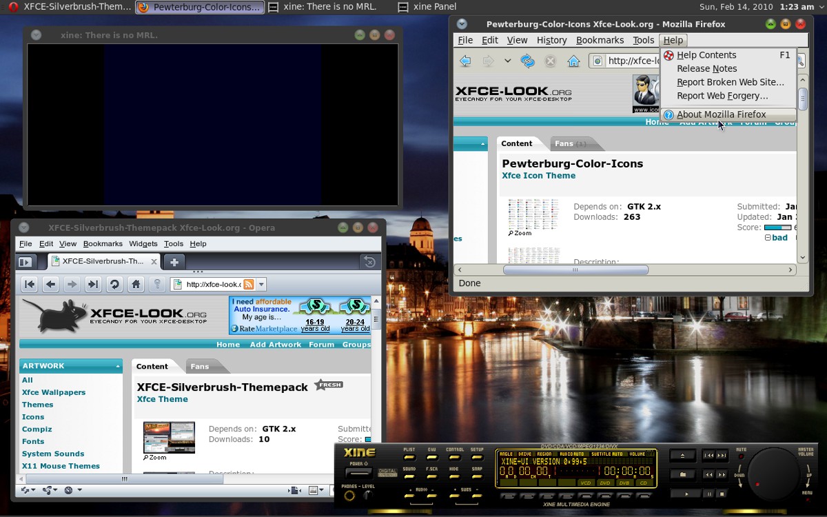Choose Report Web Forgery in Firefox
Screen dimensions: 827x517
(728, 96)
